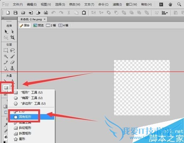Click the Import toolbar icon
This screenshot has height=143, width=184.
(x=31, y=12)
